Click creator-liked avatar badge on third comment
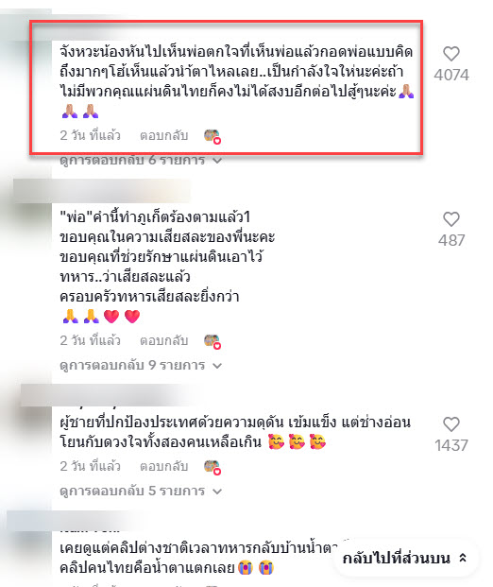Image resolution: width=493 pixels, height=587 pixels. click(x=212, y=467)
